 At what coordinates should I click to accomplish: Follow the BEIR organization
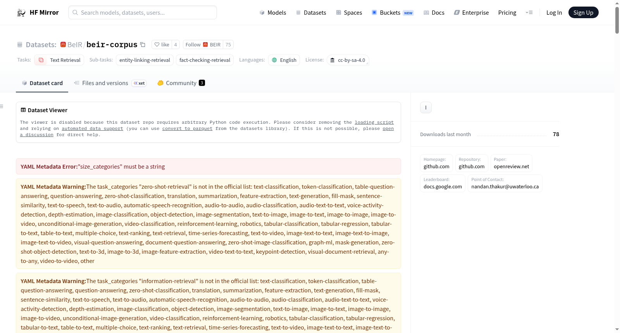(x=203, y=44)
